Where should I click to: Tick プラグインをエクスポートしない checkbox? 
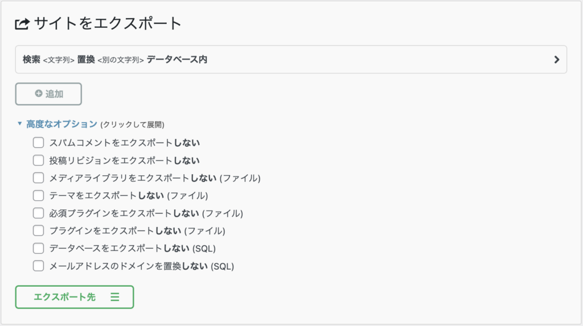pyautogui.click(x=38, y=231)
